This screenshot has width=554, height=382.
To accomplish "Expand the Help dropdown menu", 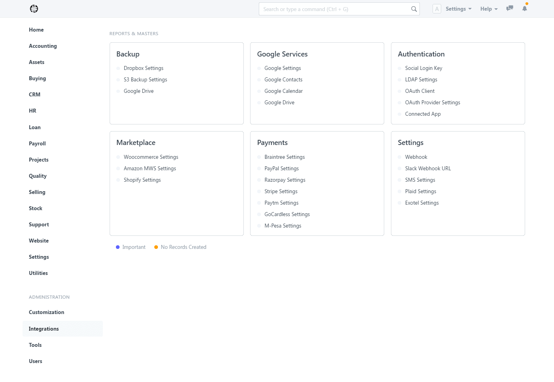I will (x=489, y=9).
